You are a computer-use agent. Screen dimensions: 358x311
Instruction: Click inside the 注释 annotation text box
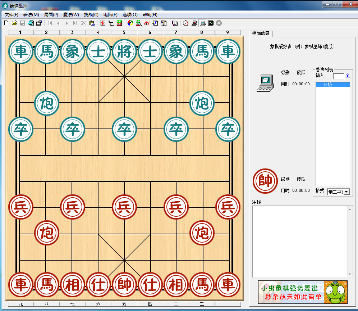(x=300, y=242)
